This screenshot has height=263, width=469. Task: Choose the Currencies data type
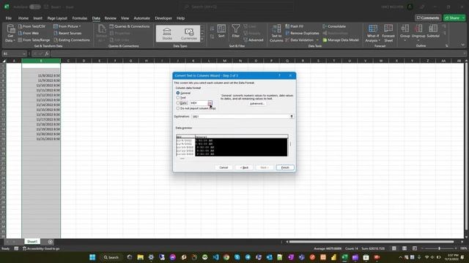(189, 34)
